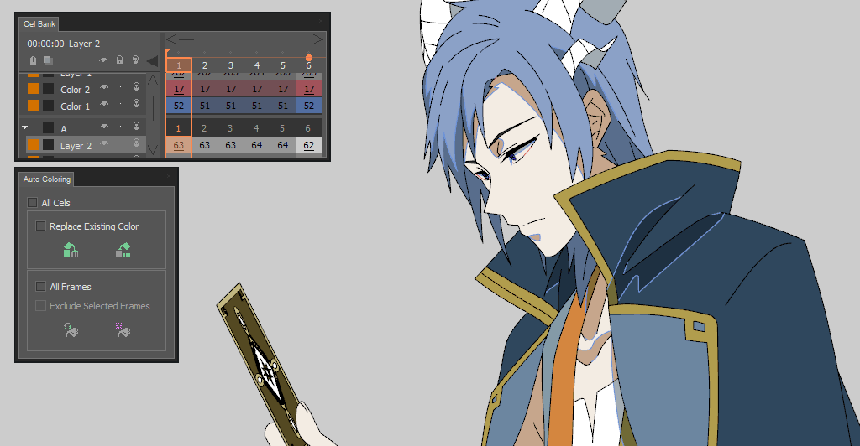860x446 pixels.
Task: Click the lightbulb icon on Color 2 layer
Action: (137, 87)
